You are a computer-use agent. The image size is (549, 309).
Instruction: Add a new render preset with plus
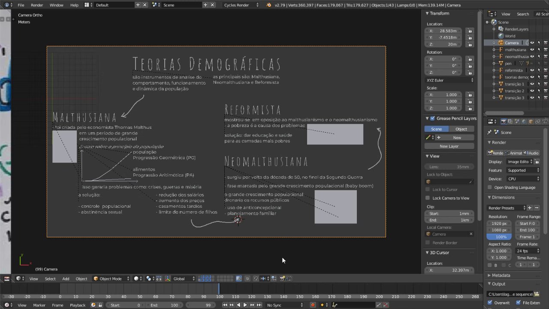click(x=530, y=208)
